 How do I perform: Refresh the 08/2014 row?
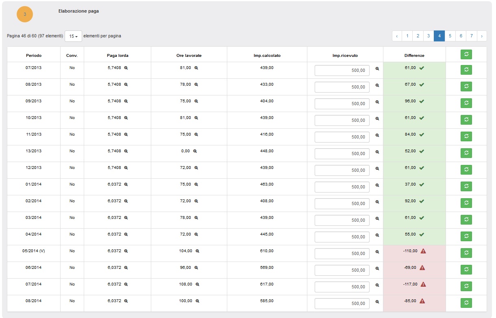click(x=466, y=303)
